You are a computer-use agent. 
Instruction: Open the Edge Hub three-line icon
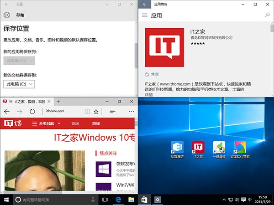[x=112, y=111]
